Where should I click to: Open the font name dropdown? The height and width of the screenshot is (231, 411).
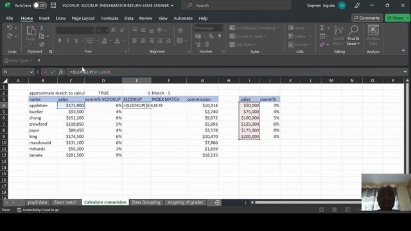coord(92,30)
